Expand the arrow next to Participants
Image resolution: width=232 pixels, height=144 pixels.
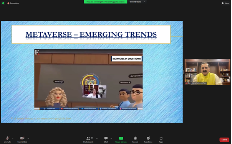coord(97,138)
